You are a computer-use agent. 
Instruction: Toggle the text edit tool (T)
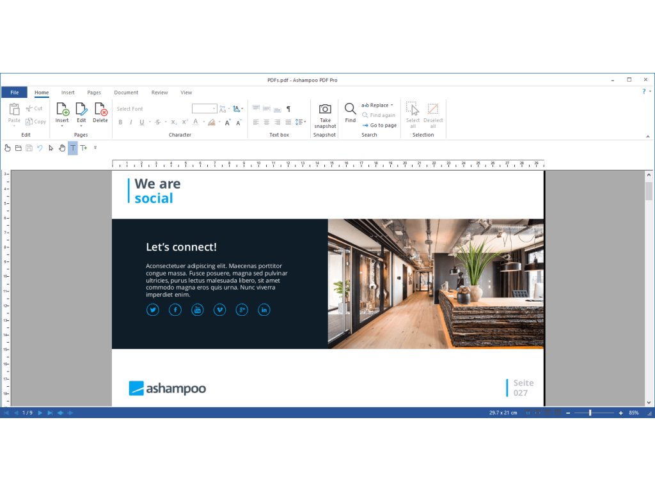click(73, 148)
